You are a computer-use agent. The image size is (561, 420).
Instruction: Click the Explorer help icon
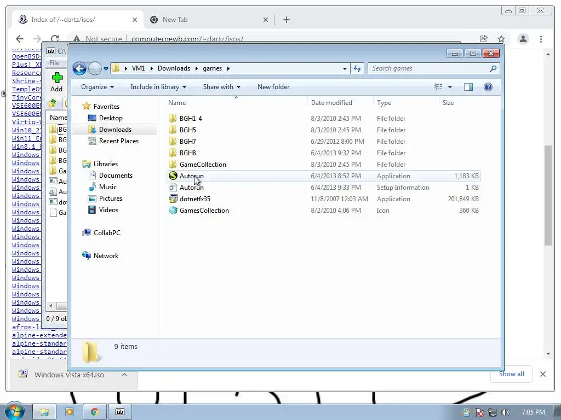pos(488,87)
